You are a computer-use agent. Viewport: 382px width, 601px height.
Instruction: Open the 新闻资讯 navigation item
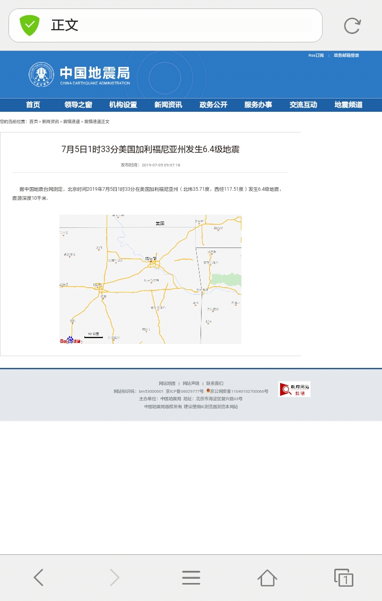pyautogui.click(x=168, y=104)
